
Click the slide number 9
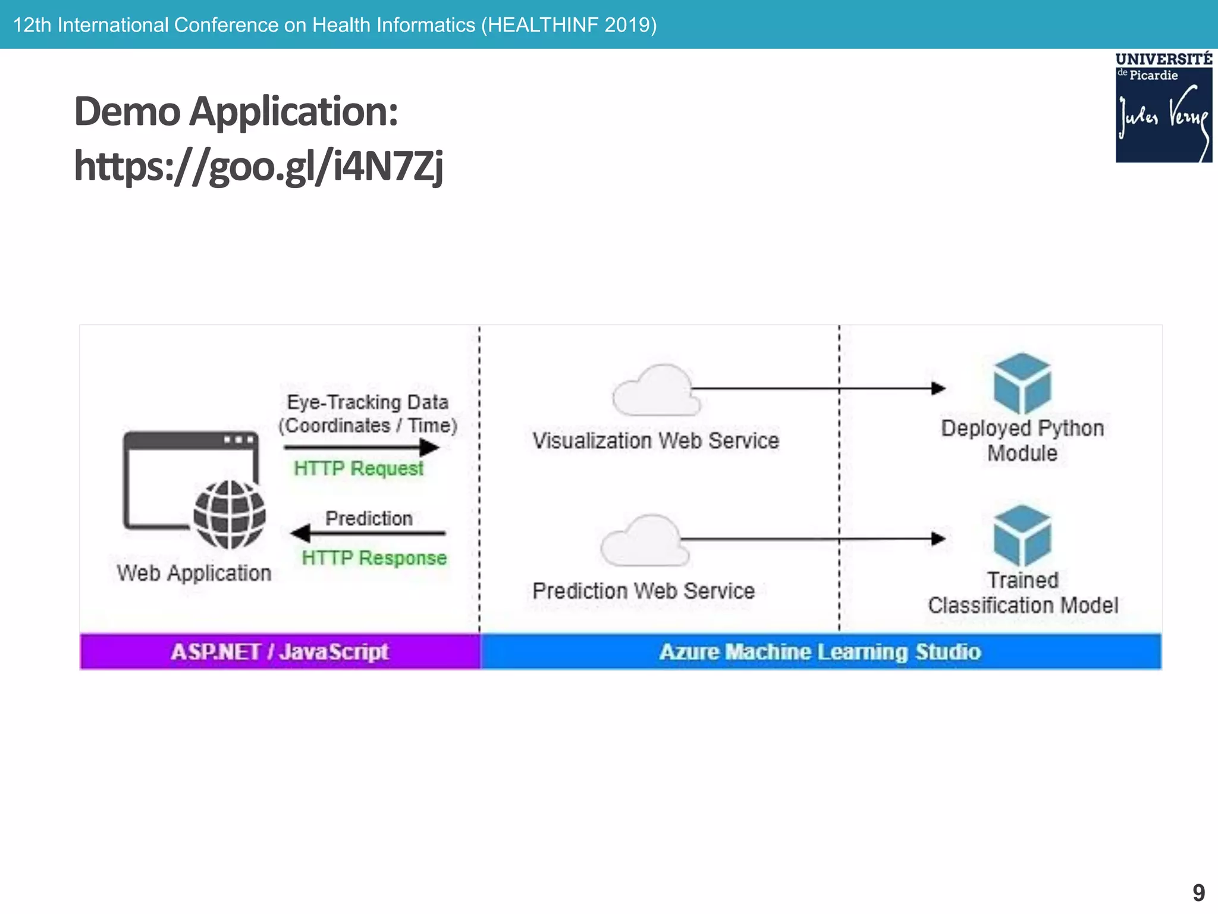[1199, 893]
